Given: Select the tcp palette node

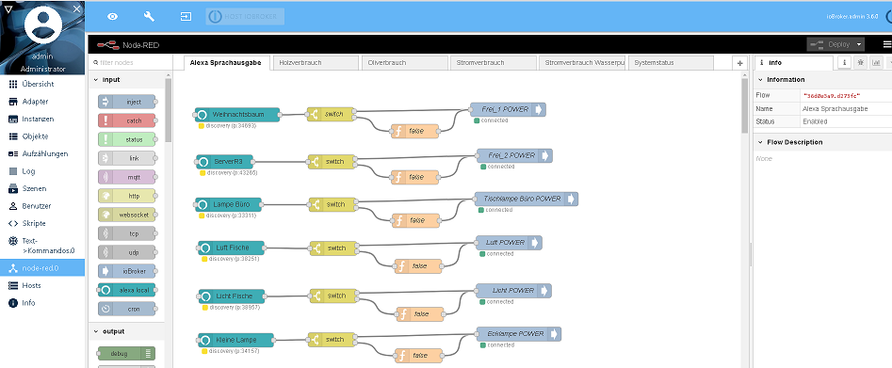Looking at the screenshot, I should (126, 233).
